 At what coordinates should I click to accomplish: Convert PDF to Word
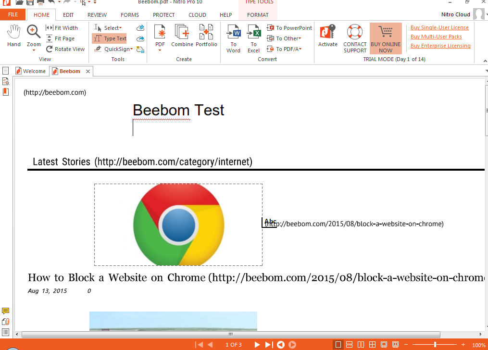[x=233, y=39]
